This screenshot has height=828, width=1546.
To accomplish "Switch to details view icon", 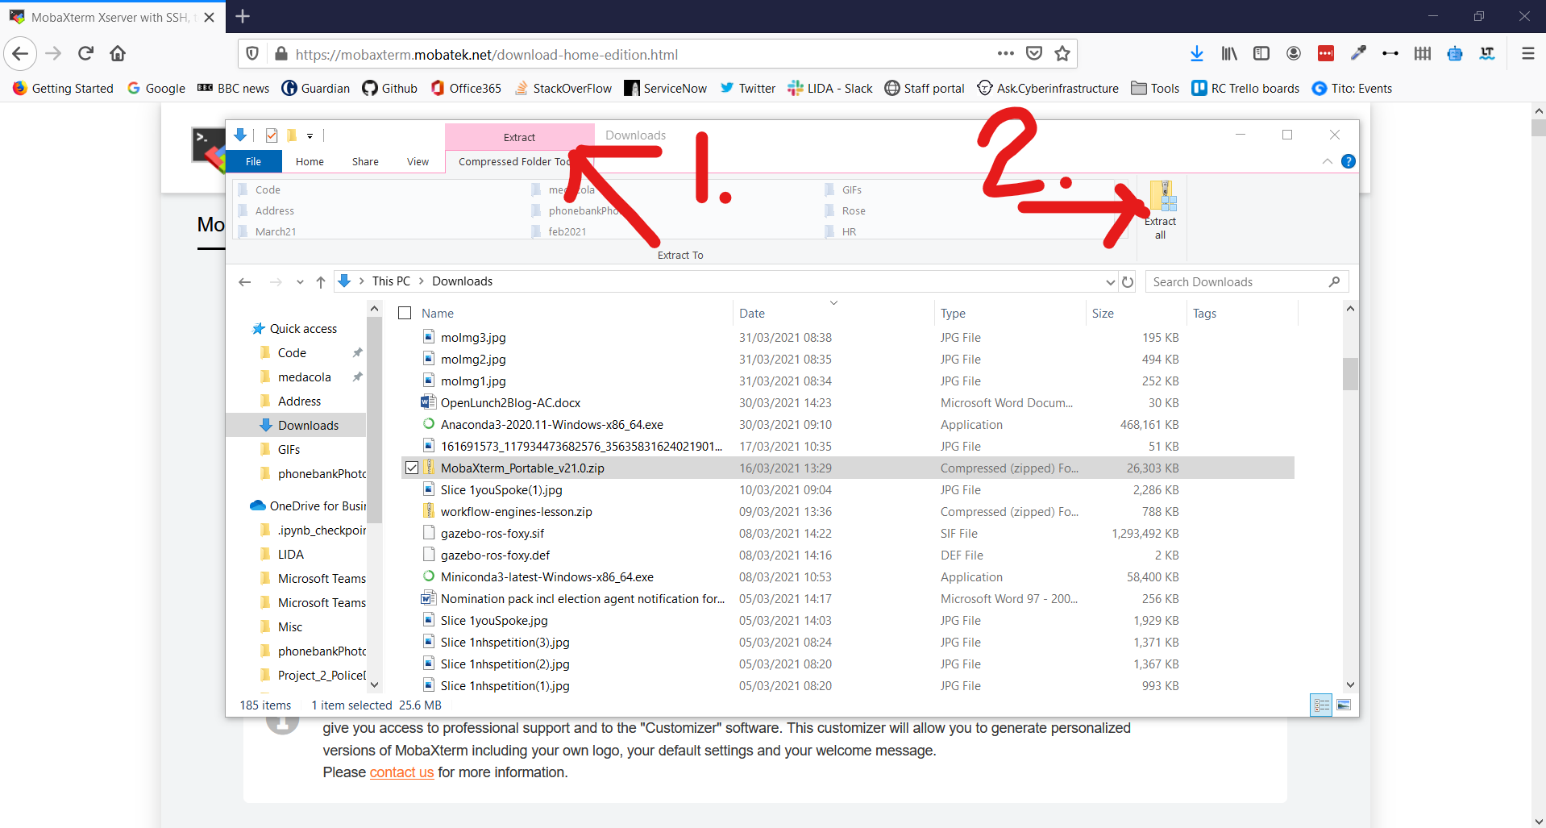I will [x=1321, y=705].
